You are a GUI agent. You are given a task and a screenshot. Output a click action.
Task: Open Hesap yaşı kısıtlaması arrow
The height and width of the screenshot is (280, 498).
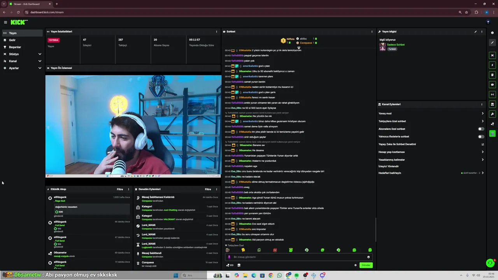482,152
